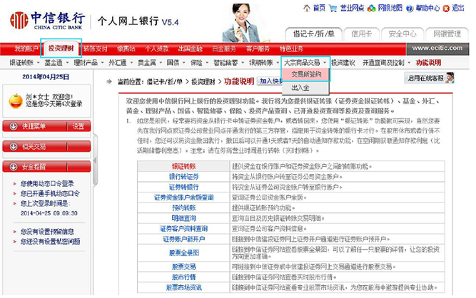Click the online customer service agent icon
The width and height of the screenshot is (476, 298).
point(450,78)
